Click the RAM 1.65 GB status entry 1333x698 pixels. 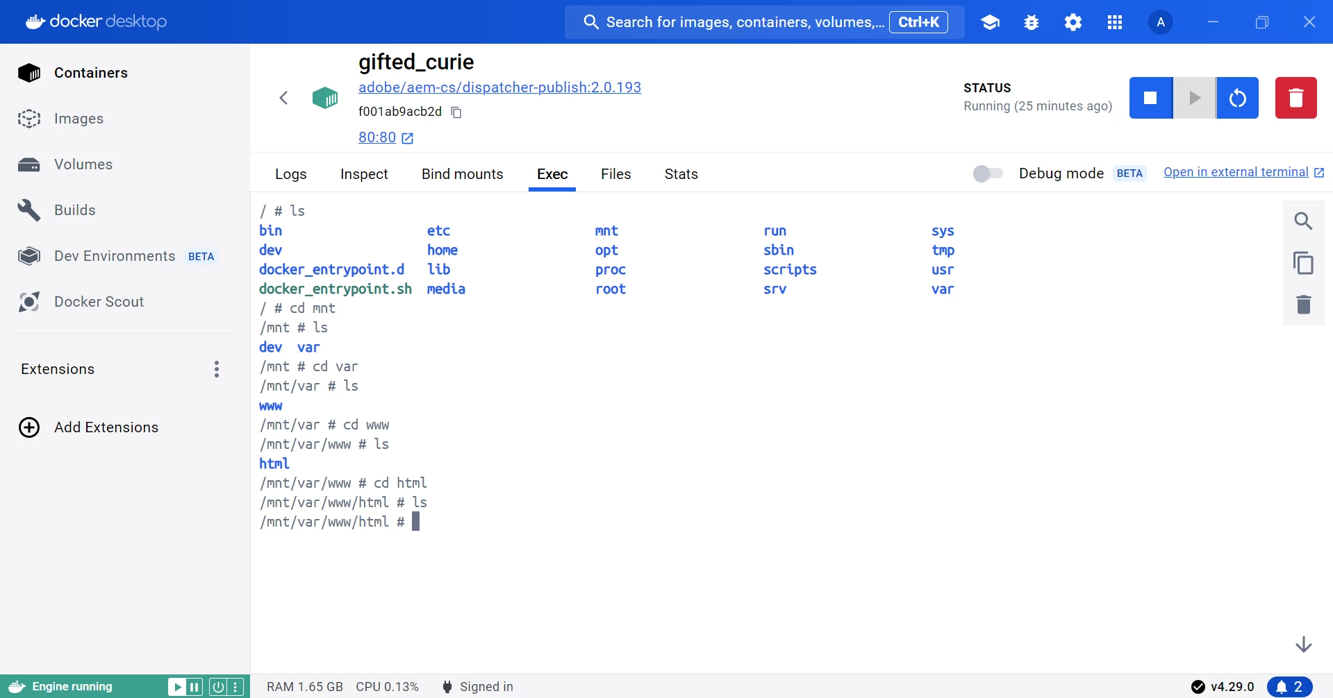[305, 687]
